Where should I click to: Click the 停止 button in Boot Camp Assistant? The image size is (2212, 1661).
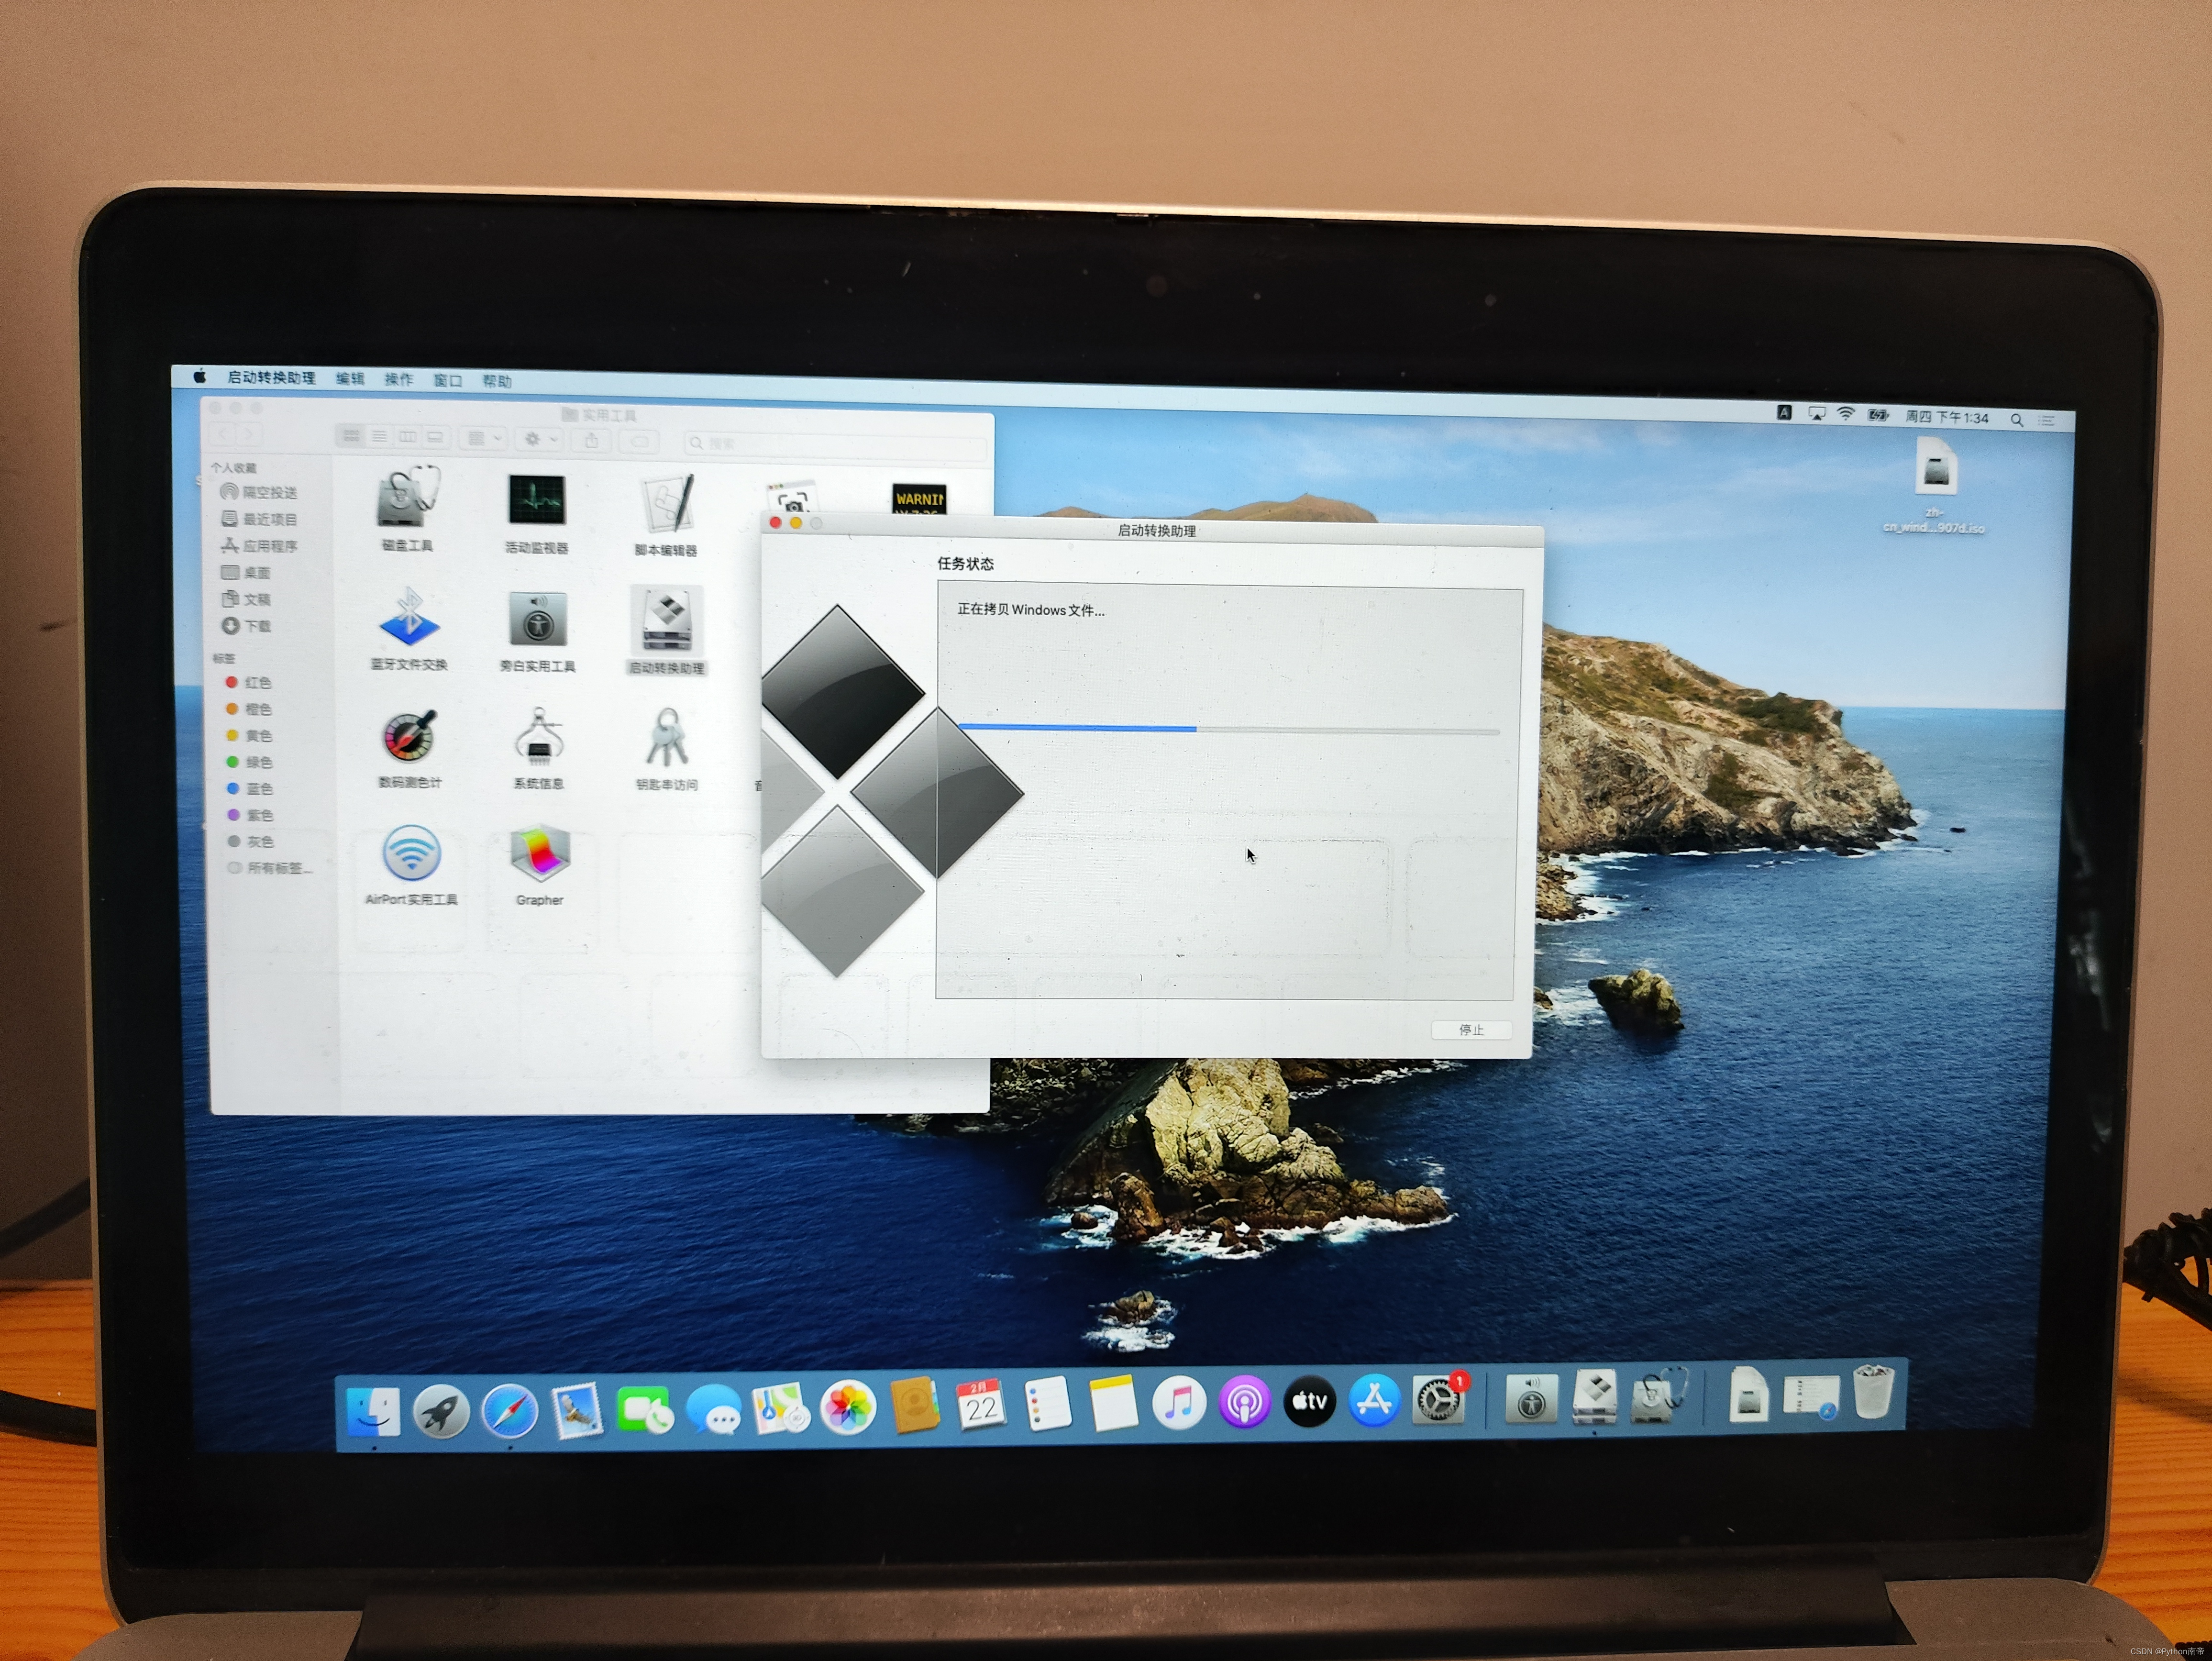pos(1470,1029)
